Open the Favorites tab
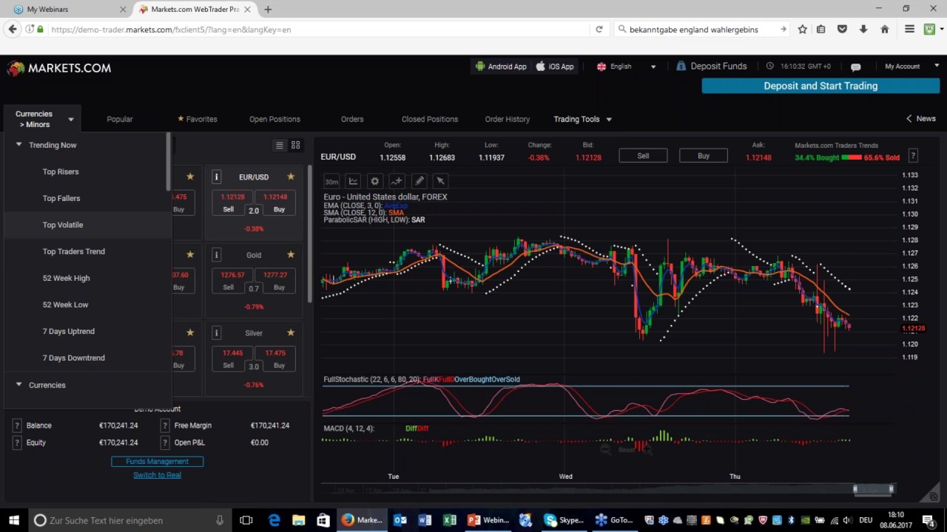The image size is (947, 532). click(198, 119)
